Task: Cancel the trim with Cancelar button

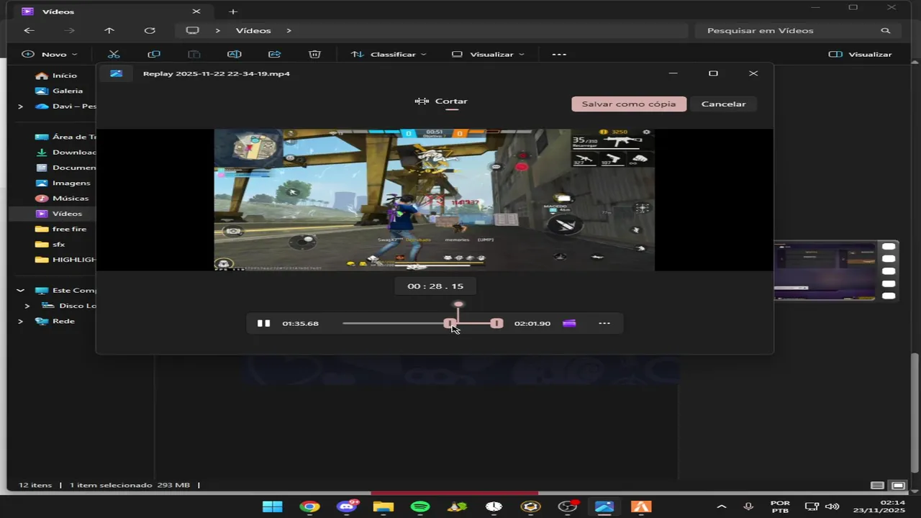Action: point(723,104)
